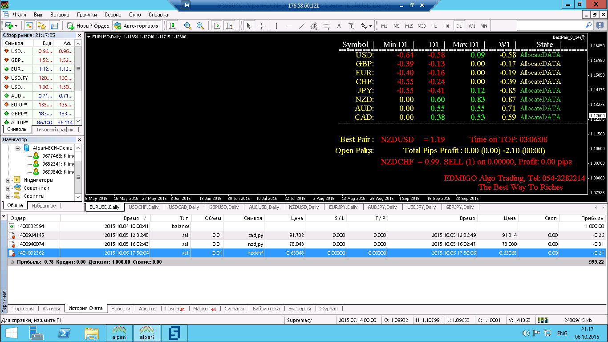The image size is (608, 342).
Task: Open the NZDUSD,Daily chart tab
Action: click(304, 207)
